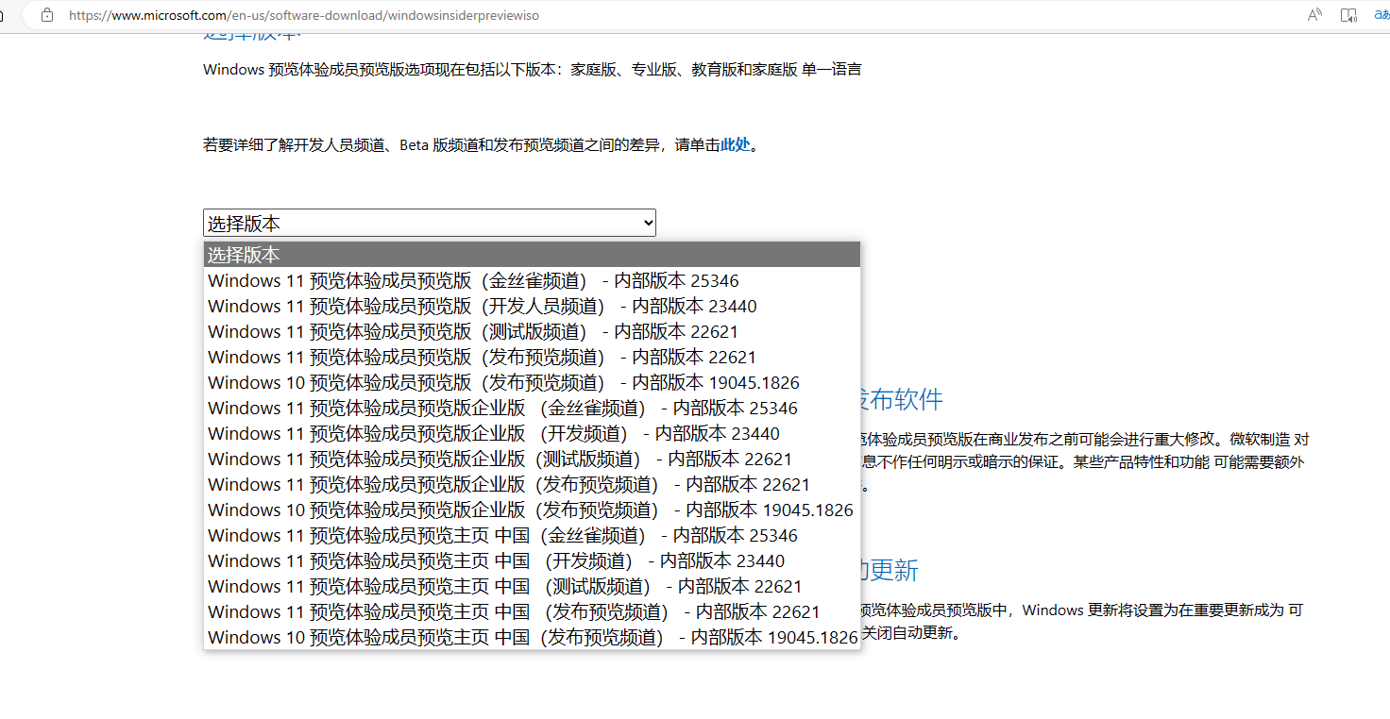Select Windows 10 发布预览频道 build 19045.1826
1390x719 pixels.
click(x=500, y=382)
